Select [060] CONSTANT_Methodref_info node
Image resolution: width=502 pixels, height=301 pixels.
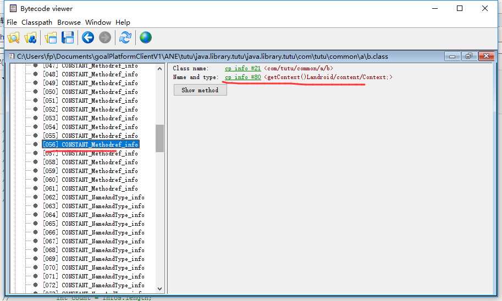(90, 180)
